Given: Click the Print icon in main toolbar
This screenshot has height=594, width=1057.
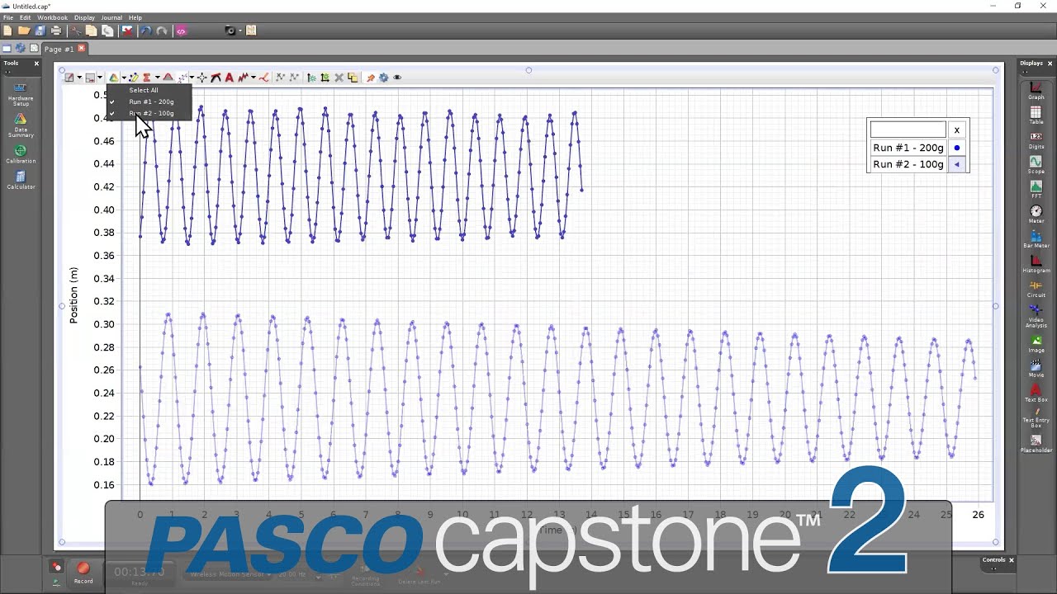Looking at the screenshot, I should [x=56, y=31].
